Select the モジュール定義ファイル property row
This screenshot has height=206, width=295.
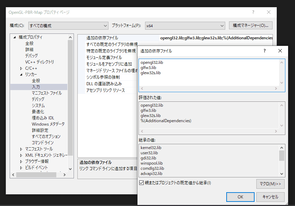pos(104,58)
